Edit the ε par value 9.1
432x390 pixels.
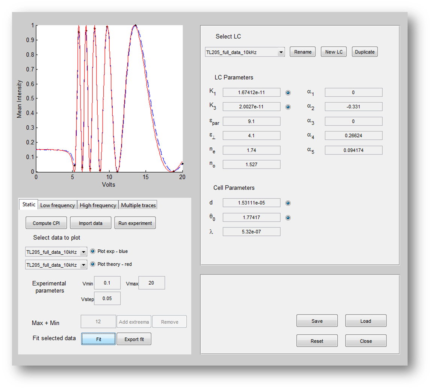[x=252, y=121]
